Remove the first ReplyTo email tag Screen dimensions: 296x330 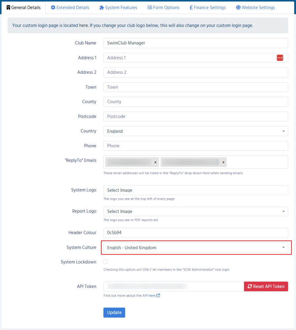coord(155,162)
